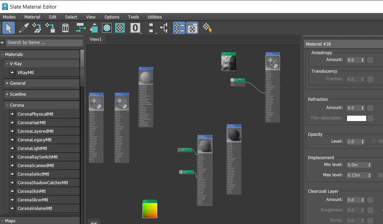Viewport: 383px width, 224px height.
Task: Collapse the V-Ray group
Action: (7, 63)
